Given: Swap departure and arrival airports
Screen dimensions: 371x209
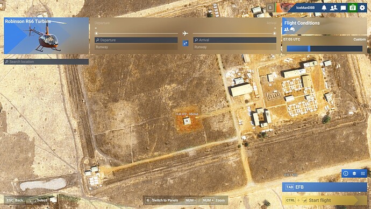Looking at the screenshot, I should (185, 44).
